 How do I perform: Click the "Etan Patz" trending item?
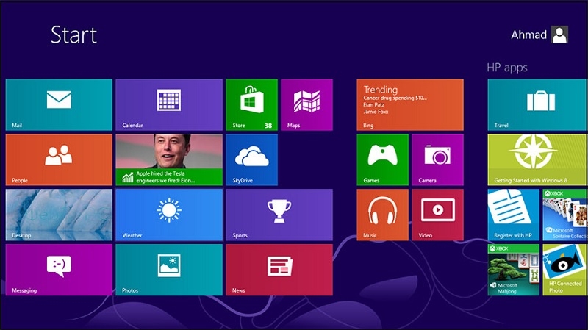tap(373, 104)
